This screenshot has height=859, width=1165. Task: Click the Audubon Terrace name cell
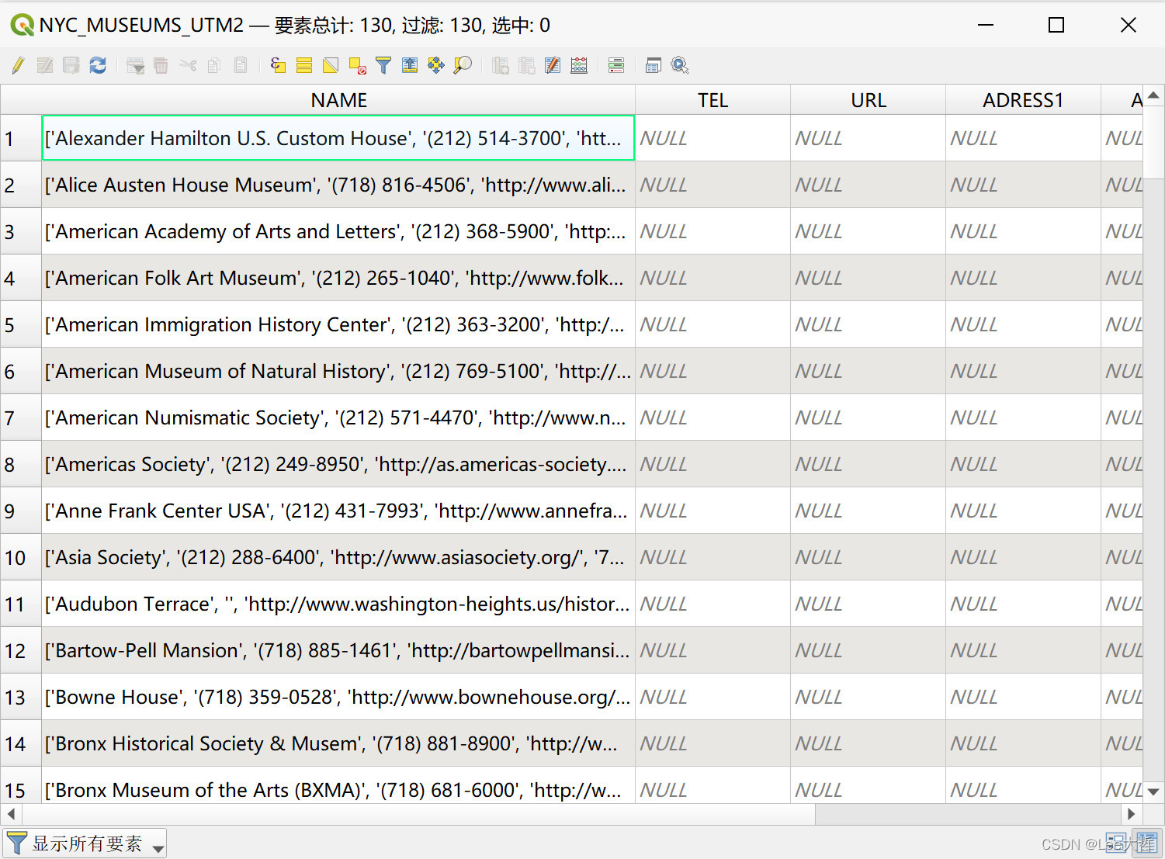338,604
